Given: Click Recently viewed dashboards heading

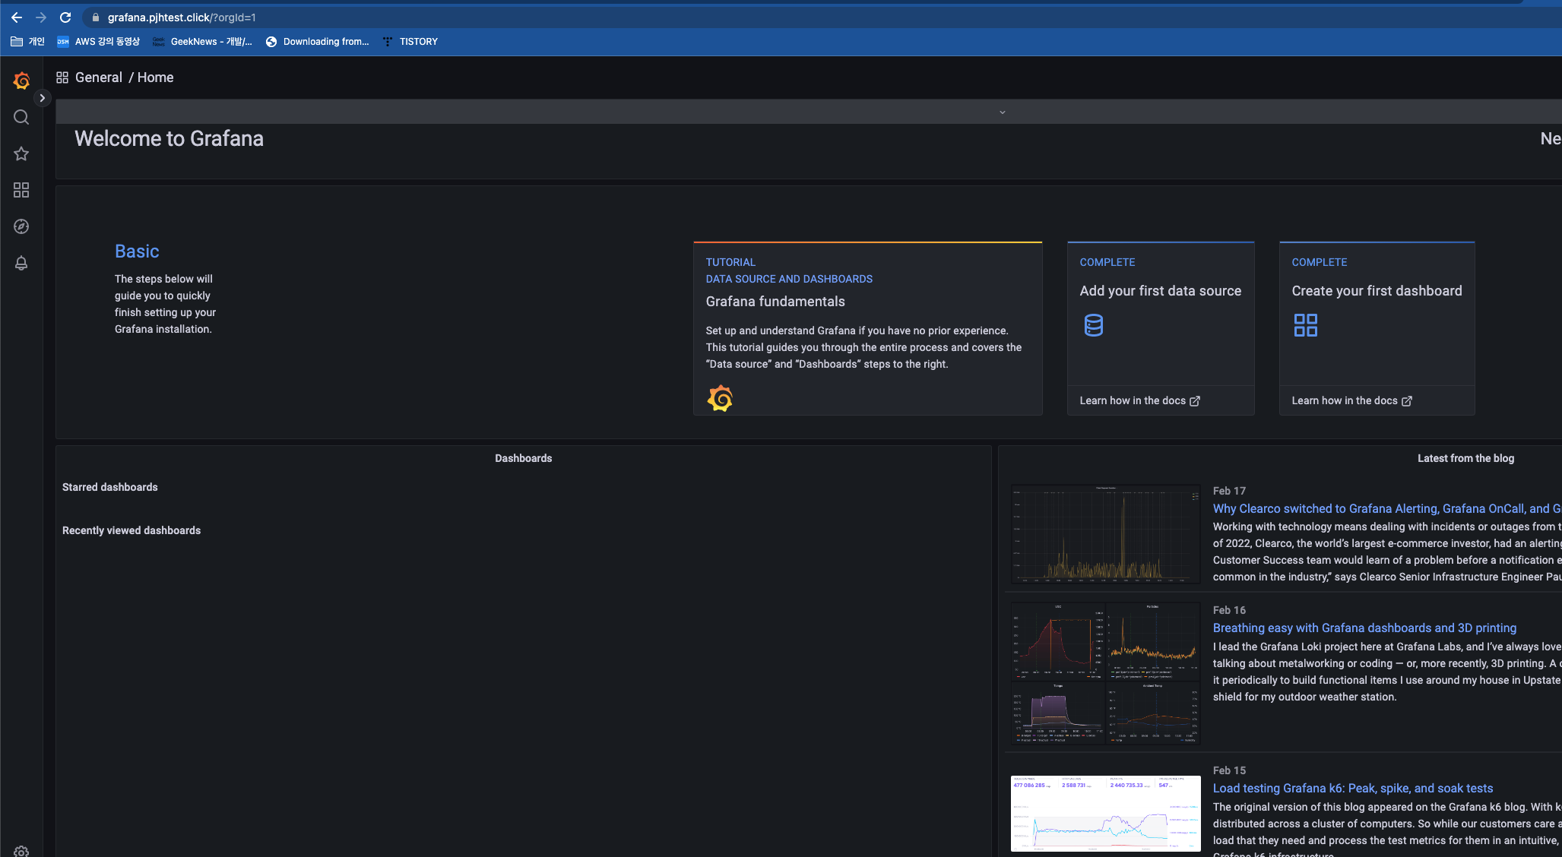Looking at the screenshot, I should point(131,530).
